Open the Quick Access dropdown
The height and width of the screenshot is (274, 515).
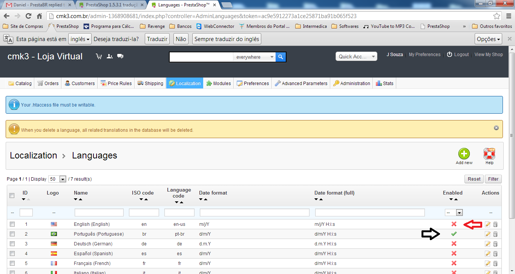coord(356,56)
